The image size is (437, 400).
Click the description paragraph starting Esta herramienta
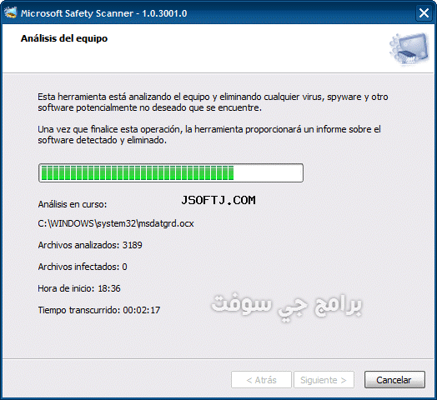tap(213, 102)
